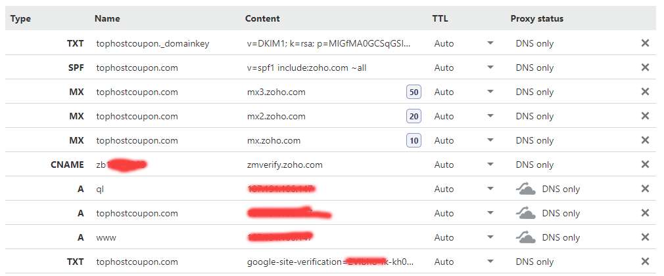Remove the SPF record using X icon

645,68
